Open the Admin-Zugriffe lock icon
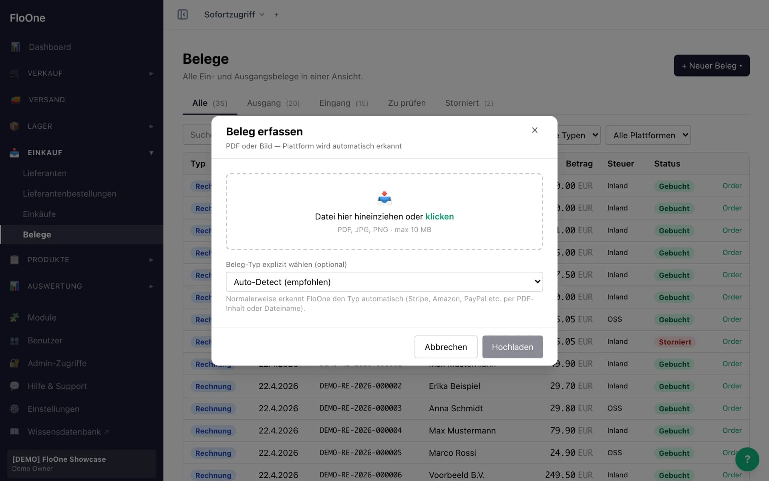Image resolution: width=769 pixels, height=481 pixels. click(x=14, y=363)
